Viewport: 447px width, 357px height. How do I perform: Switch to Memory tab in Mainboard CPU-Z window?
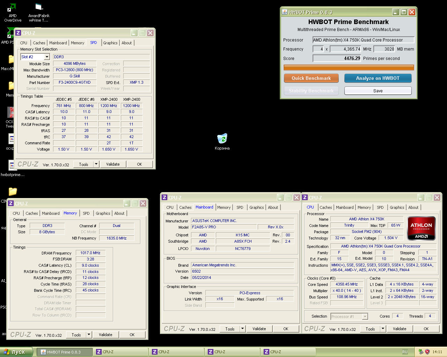pyautogui.click(x=224, y=207)
